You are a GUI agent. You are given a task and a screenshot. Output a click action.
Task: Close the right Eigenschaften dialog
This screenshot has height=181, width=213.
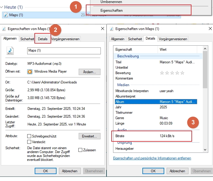[210, 29]
